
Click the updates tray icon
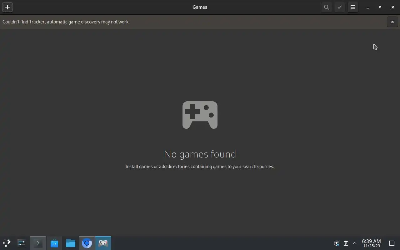(337, 243)
